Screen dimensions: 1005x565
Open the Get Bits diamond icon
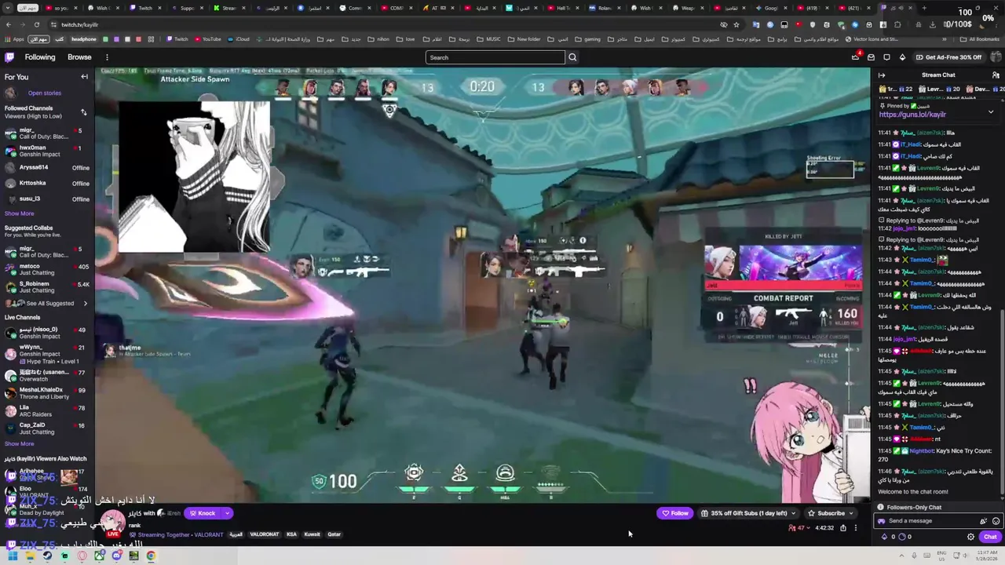click(902, 57)
